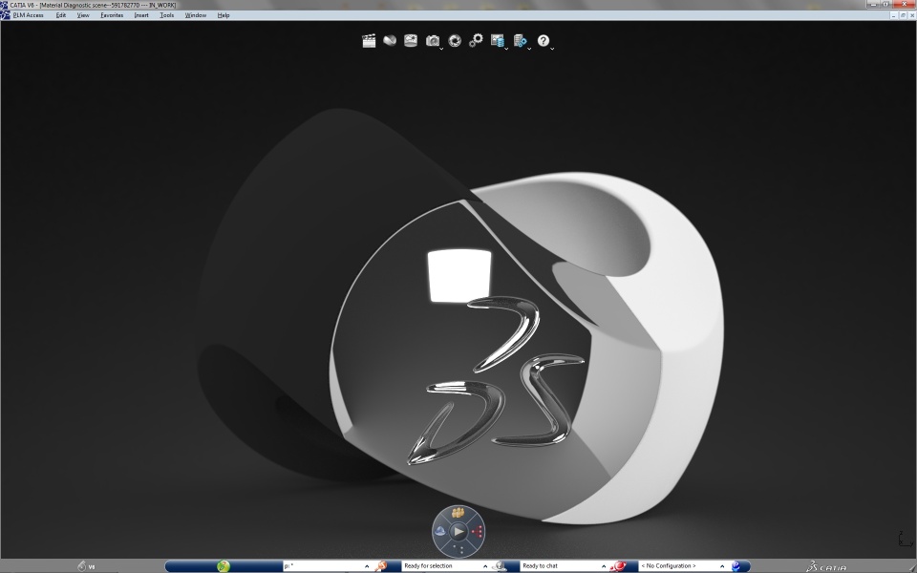Click the search magnifier icon in status bar

click(x=381, y=566)
